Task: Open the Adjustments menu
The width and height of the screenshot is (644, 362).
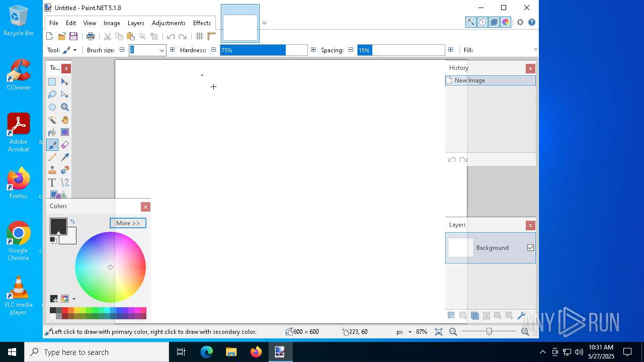Action: click(x=169, y=23)
